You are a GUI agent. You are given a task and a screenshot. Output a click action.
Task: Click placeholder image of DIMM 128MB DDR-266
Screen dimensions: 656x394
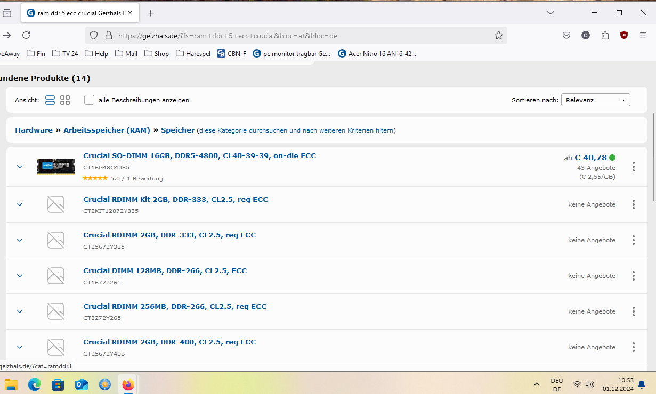(x=56, y=276)
